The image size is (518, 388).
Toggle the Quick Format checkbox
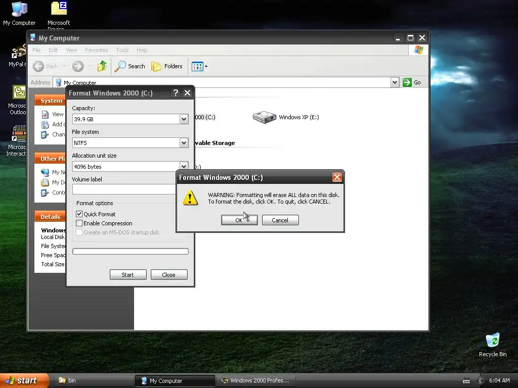click(79, 214)
